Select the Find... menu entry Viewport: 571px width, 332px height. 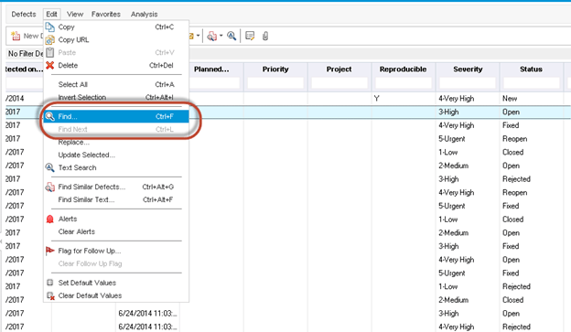coord(116,116)
